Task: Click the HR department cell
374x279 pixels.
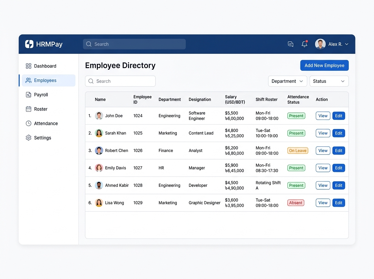Action: click(x=161, y=168)
